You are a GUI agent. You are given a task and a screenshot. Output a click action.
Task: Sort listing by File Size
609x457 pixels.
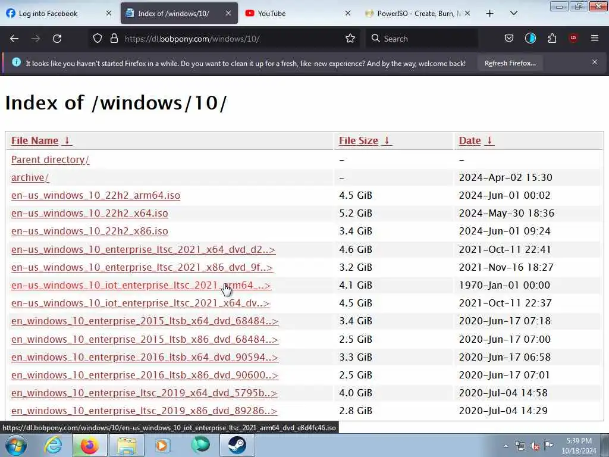(x=365, y=140)
